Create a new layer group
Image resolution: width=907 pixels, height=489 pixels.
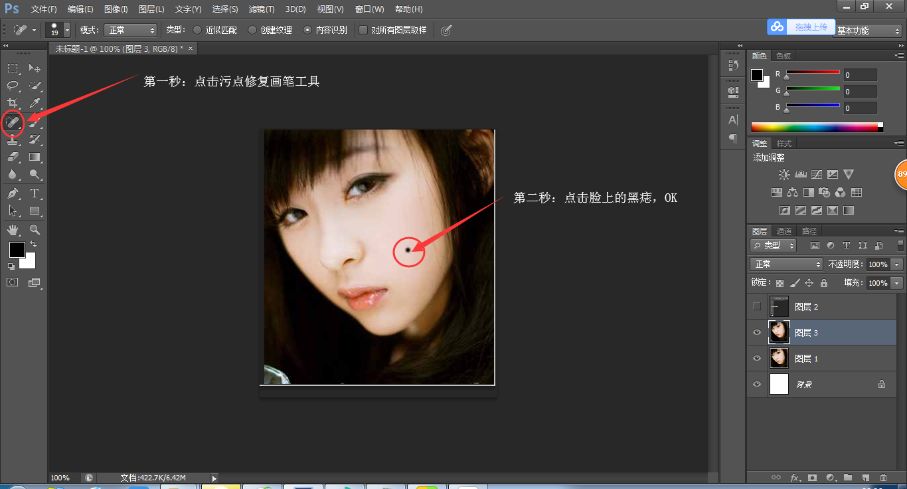[848, 477]
